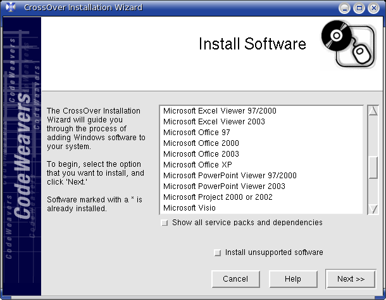Select Microsoft PowerPoint Viewer 97/2000

[261, 176]
